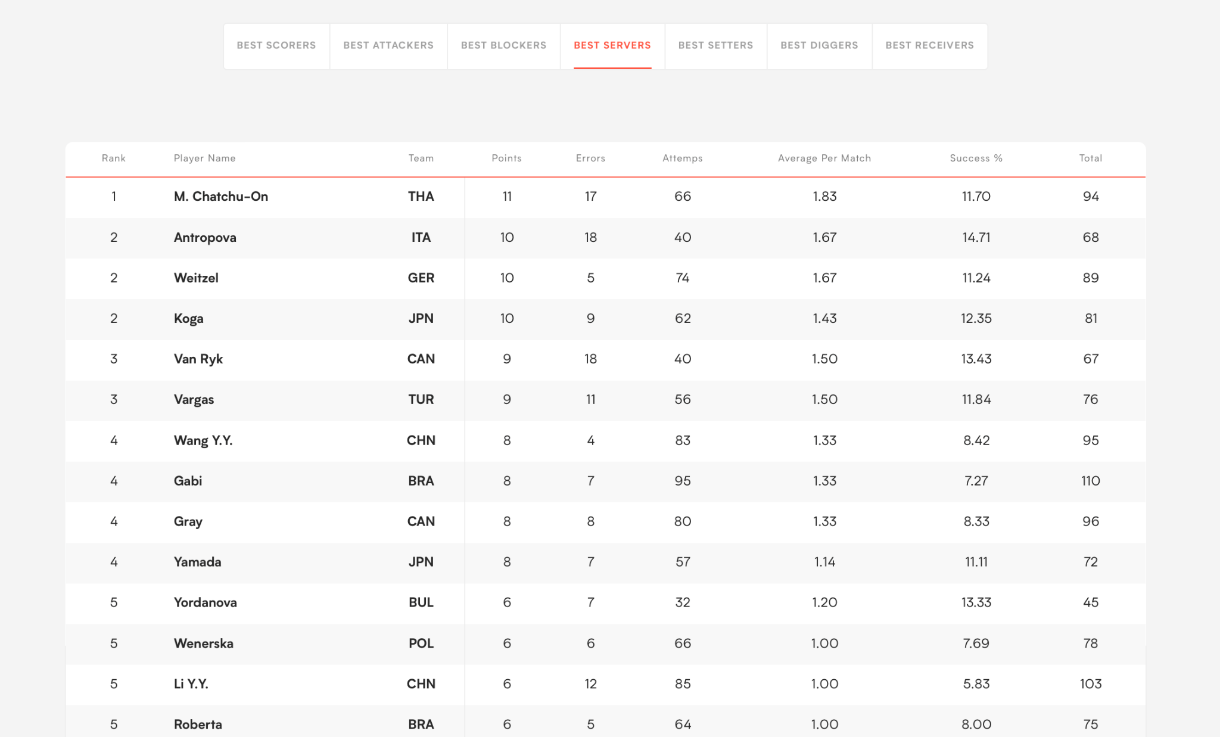The image size is (1220, 737).
Task: Click the Player Name column header
Action: tap(204, 158)
